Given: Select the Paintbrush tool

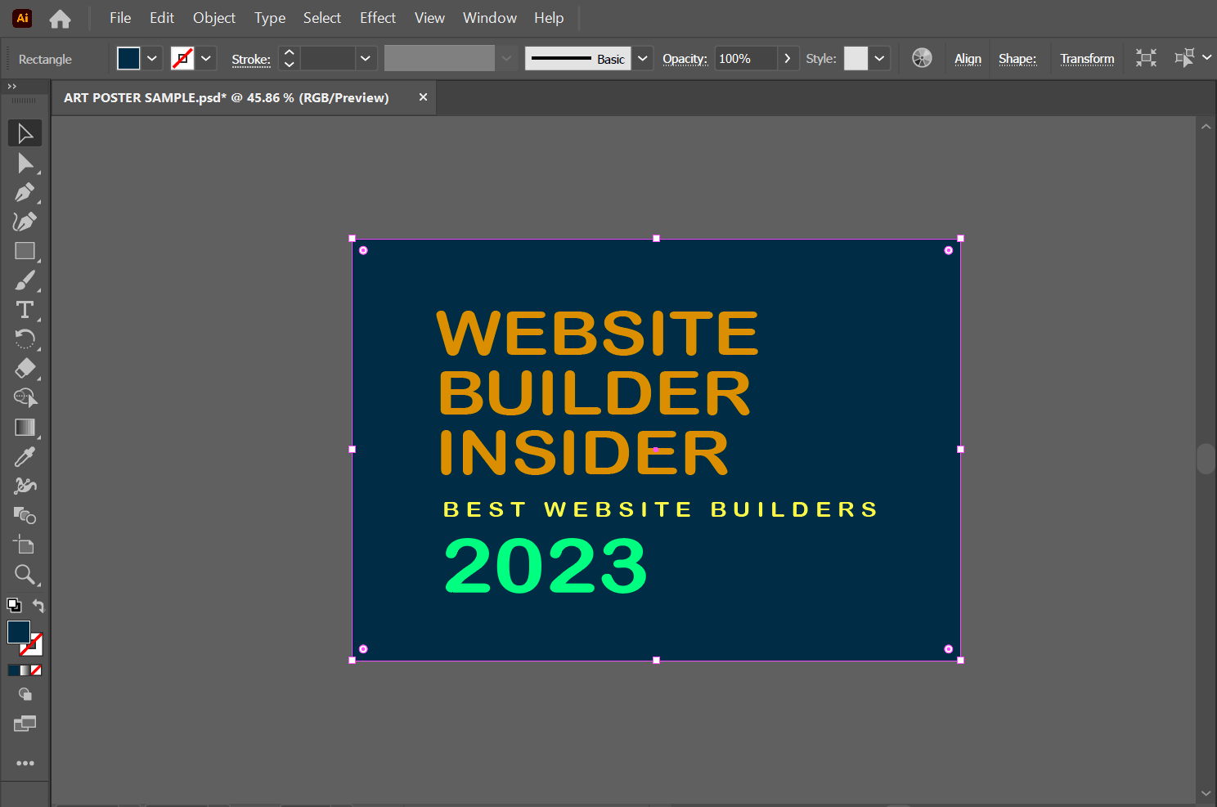Looking at the screenshot, I should [25, 280].
